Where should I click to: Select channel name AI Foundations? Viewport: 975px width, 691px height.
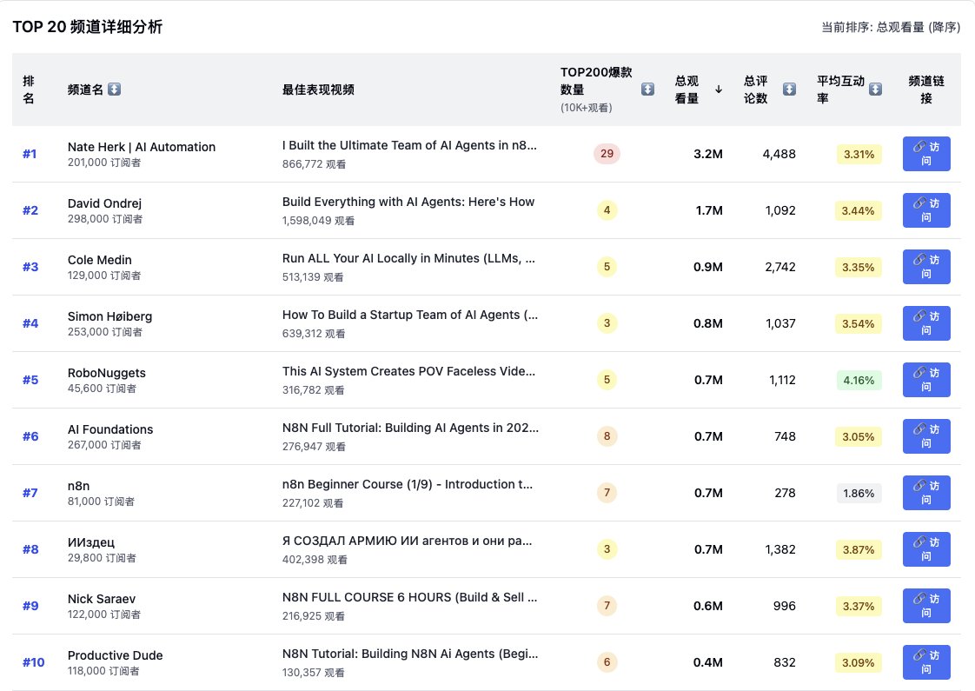click(x=110, y=429)
